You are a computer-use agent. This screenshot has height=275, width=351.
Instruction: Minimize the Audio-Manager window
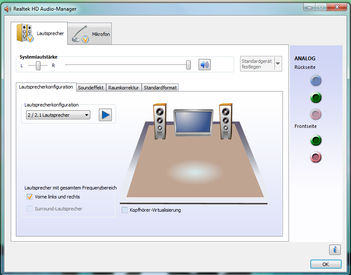click(309, 7)
